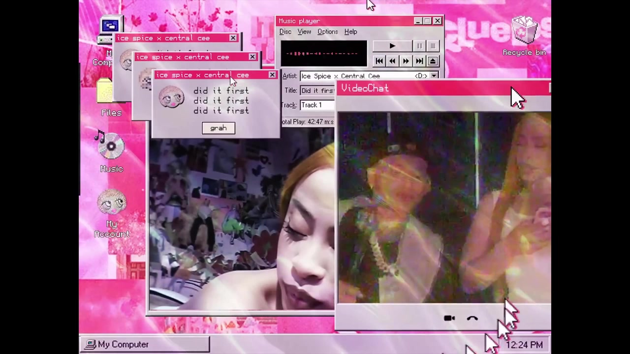Click the Music player waveform display
Screen dimensions: 630x354
coord(323,54)
